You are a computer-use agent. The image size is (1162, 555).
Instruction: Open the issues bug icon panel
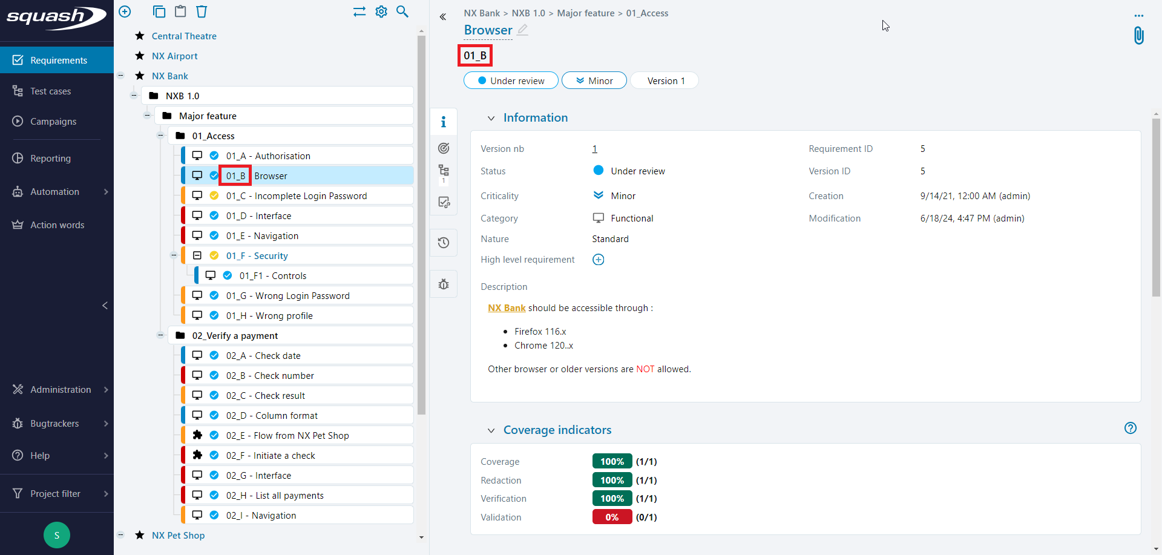(444, 284)
